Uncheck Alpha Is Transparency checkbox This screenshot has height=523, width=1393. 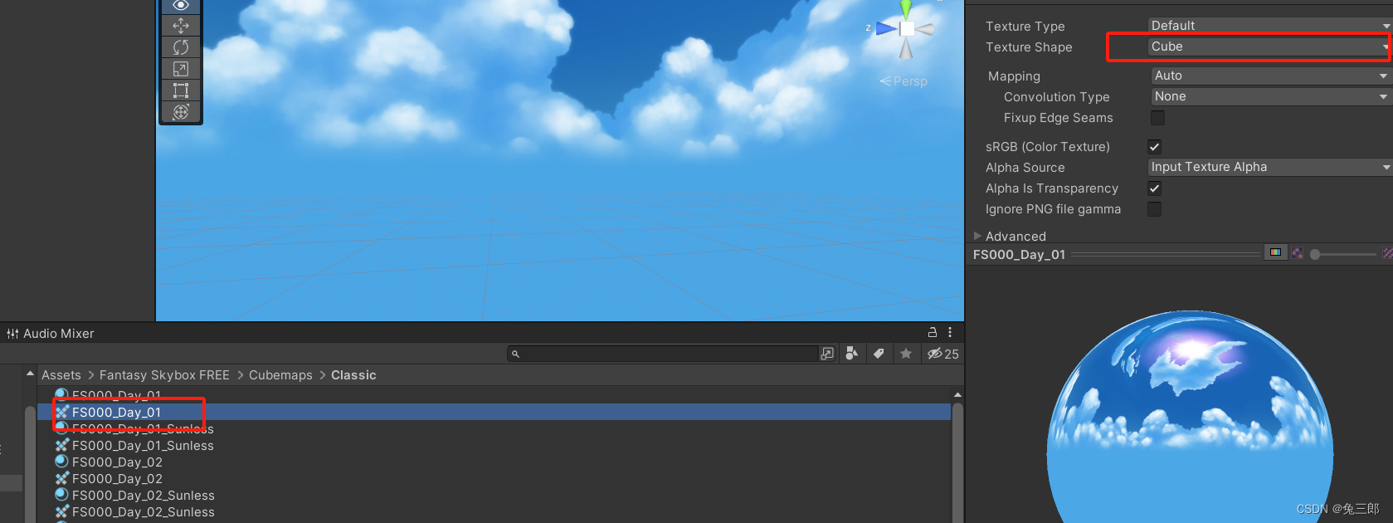click(x=1154, y=188)
